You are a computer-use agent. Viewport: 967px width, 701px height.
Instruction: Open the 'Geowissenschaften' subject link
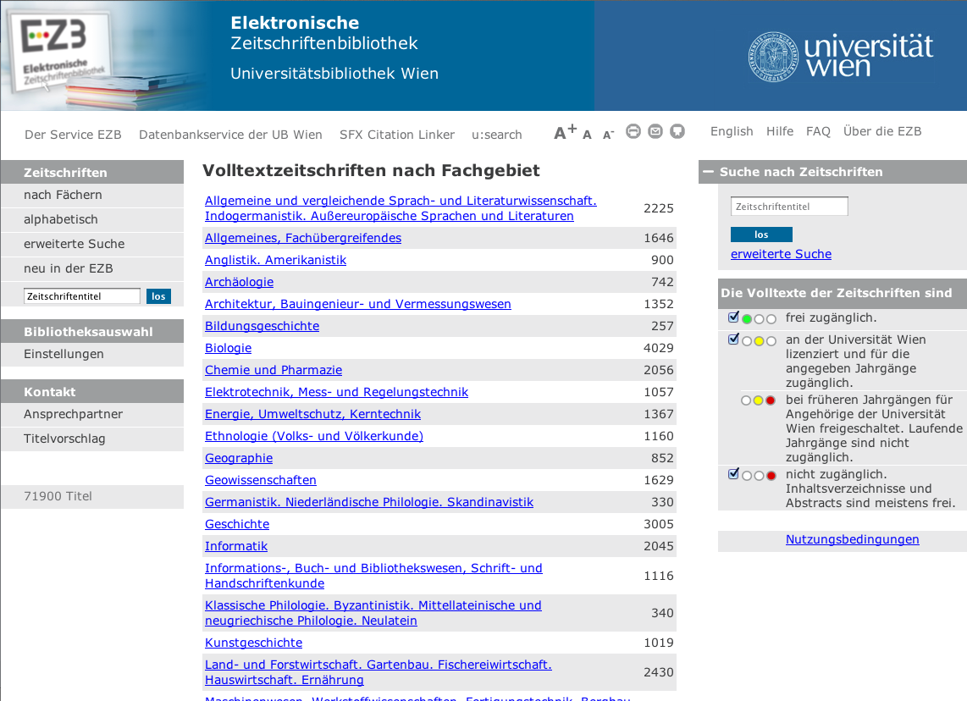pyautogui.click(x=260, y=480)
